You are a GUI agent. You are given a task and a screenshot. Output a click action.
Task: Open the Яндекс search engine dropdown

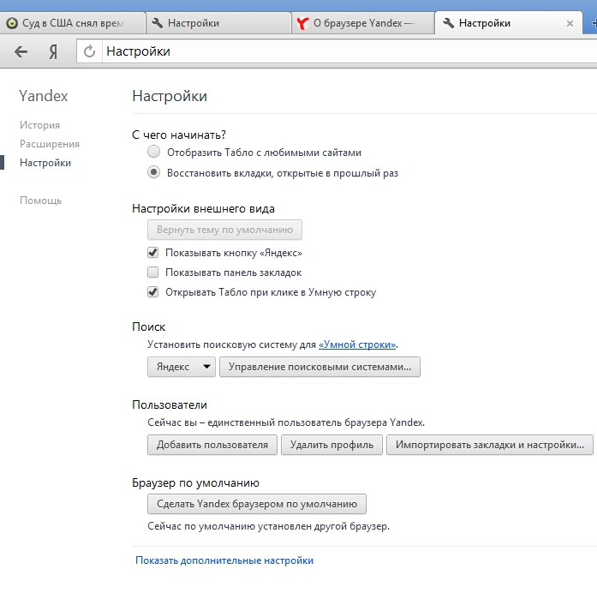click(x=182, y=367)
